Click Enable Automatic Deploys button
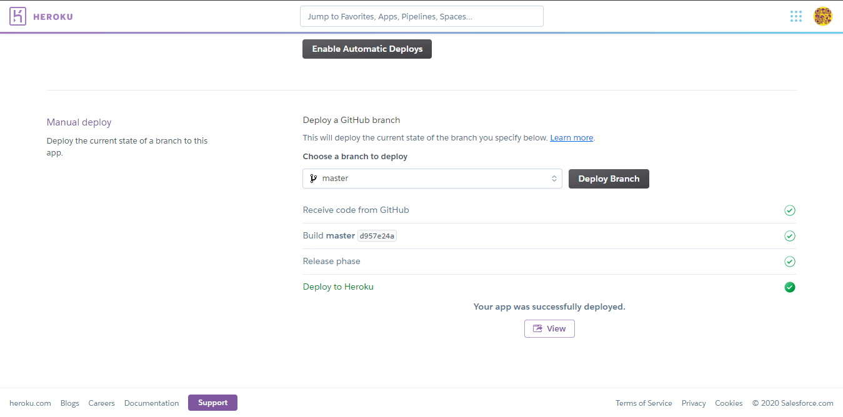 point(367,49)
